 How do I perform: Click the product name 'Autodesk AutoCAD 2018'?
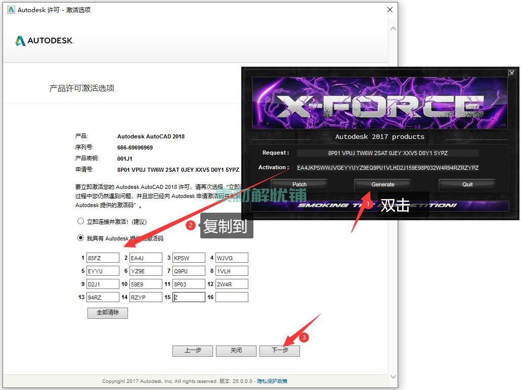151,136
